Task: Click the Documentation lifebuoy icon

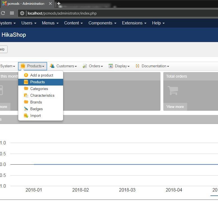Action: [x=137, y=66]
